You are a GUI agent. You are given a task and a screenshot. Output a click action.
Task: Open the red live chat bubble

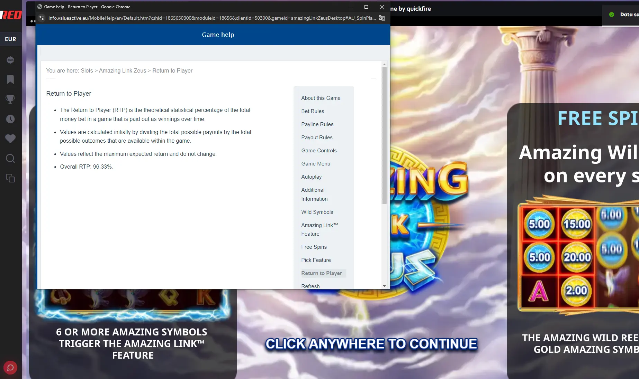[x=10, y=368]
